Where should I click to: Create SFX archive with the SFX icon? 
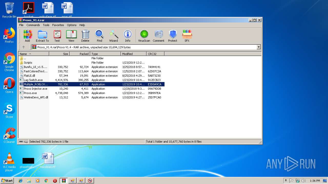187,36
